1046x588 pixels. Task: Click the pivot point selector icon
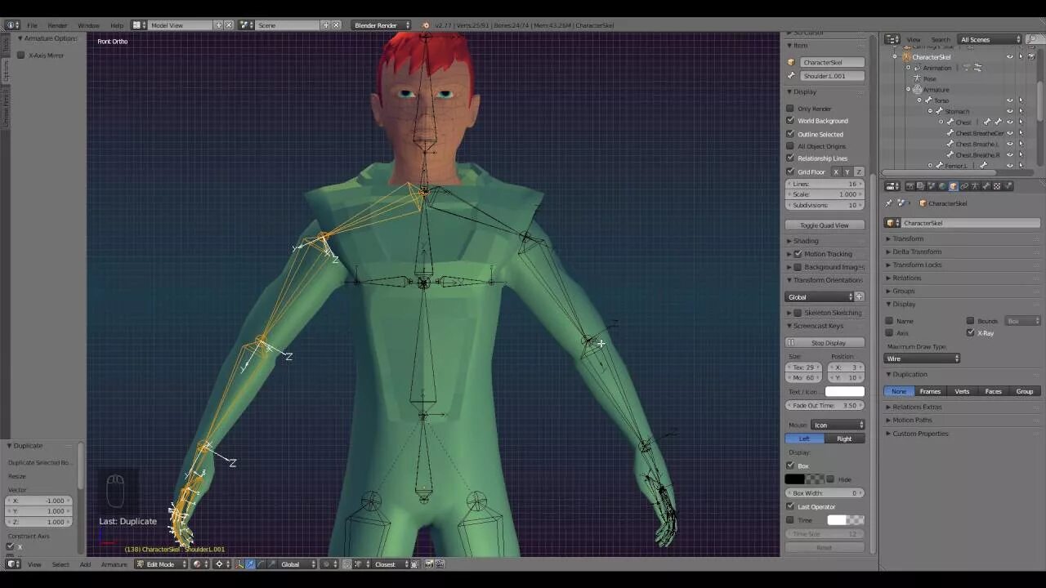coord(219,564)
